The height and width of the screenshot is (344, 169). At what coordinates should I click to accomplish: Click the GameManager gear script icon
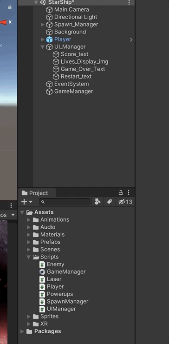coord(42,272)
